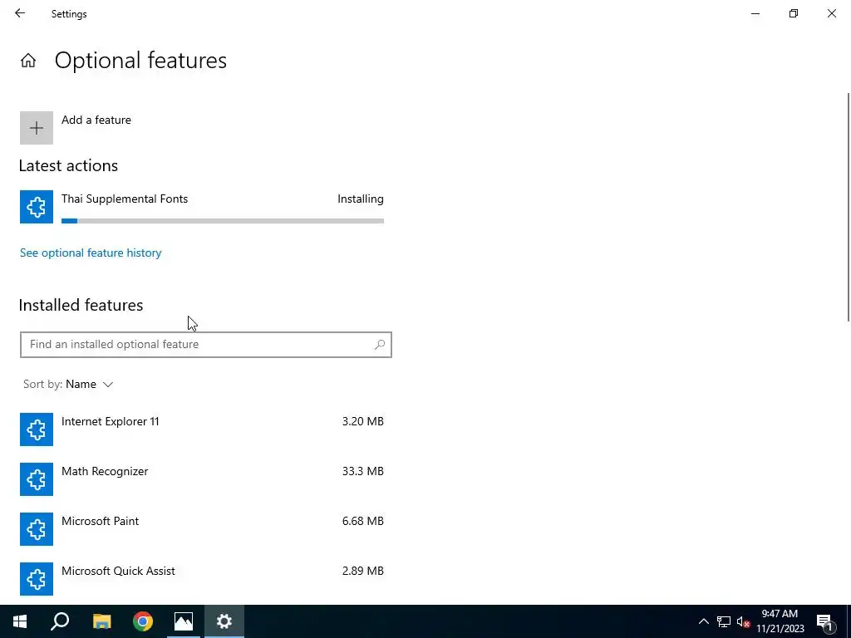Image resolution: width=851 pixels, height=638 pixels.
Task: Select the Internet Explorer 11 feature name
Action: pyautogui.click(x=111, y=421)
